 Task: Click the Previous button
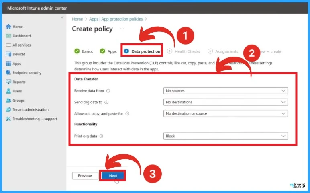coord(85,176)
